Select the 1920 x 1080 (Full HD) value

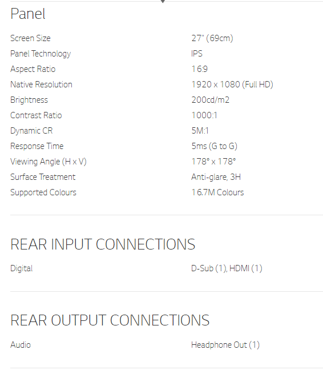232,85
